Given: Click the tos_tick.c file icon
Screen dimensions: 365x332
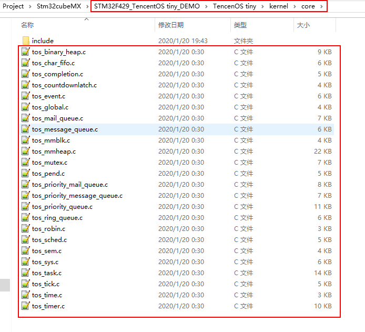Looking at the screenshot, I should (x=26, y=284).
